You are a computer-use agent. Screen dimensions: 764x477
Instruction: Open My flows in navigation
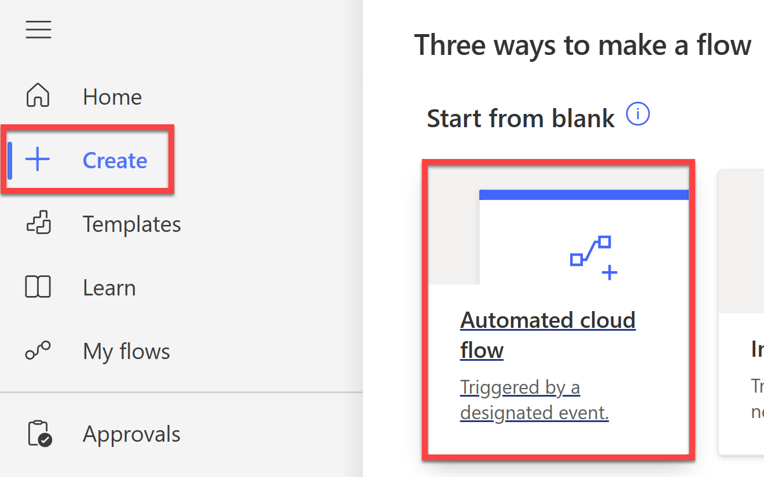[x=127, y=352]
